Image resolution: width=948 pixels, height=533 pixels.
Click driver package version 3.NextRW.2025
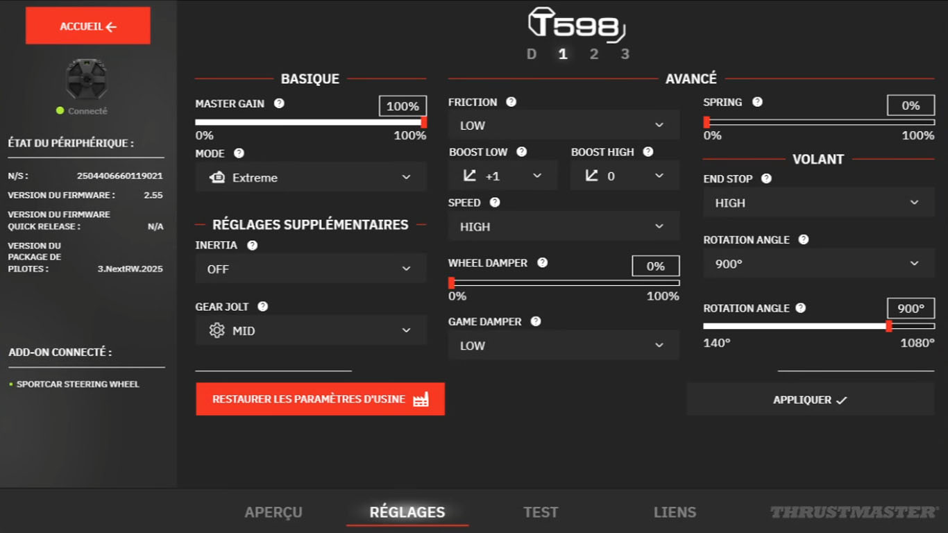(130, 269)
